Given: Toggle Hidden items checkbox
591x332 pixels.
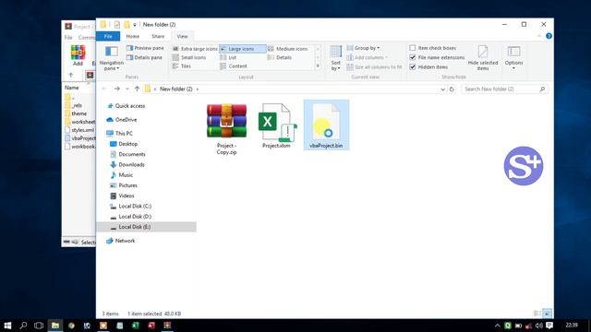Looking at the screenshot, I should pyautogui.click(x=413, y=67).
